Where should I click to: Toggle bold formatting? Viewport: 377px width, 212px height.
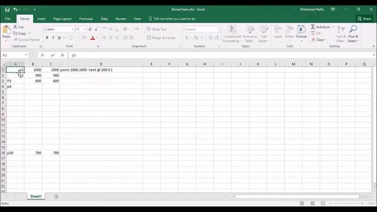pos(47,38)
